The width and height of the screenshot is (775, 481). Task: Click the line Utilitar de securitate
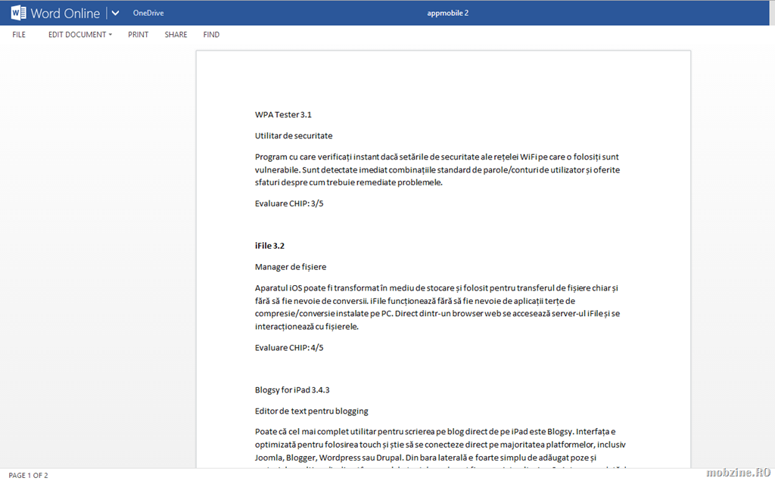click(294, 136)
